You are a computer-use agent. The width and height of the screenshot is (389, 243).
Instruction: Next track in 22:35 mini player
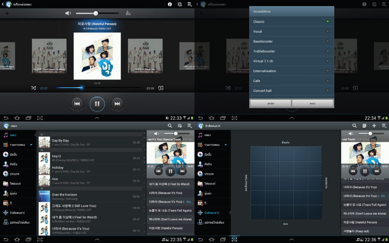182,171
